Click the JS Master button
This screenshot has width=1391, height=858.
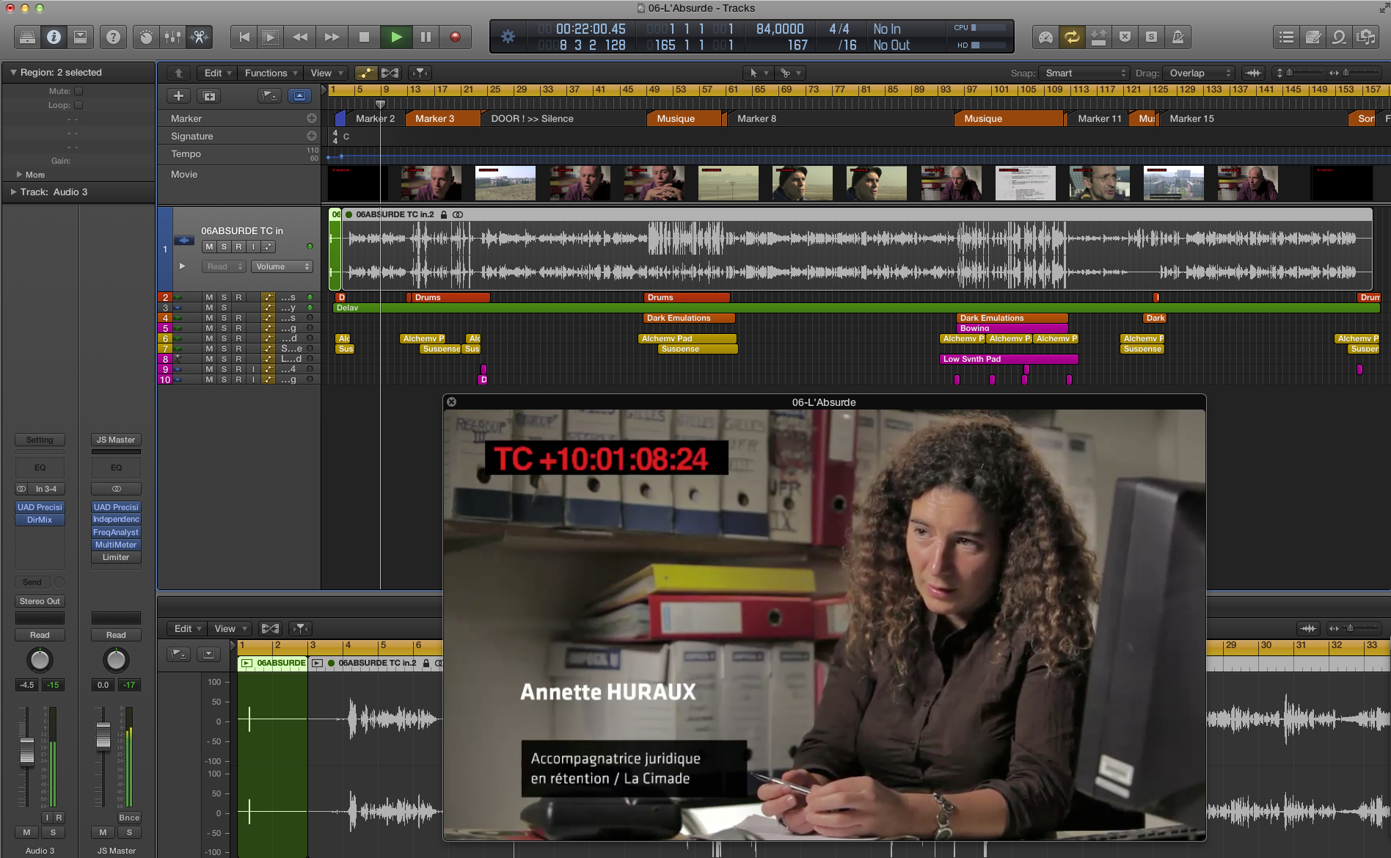[x=115, y=440]
